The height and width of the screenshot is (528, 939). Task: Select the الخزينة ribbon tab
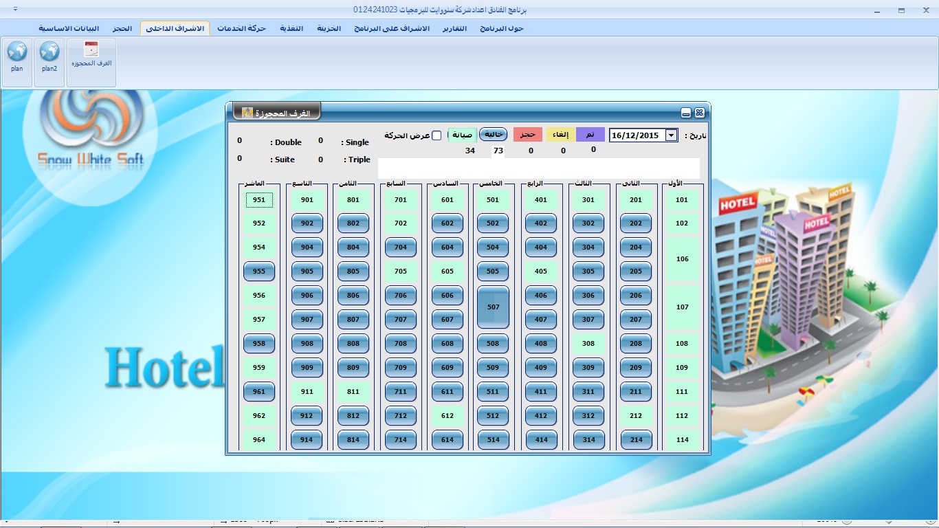click(x=329, y=28)
